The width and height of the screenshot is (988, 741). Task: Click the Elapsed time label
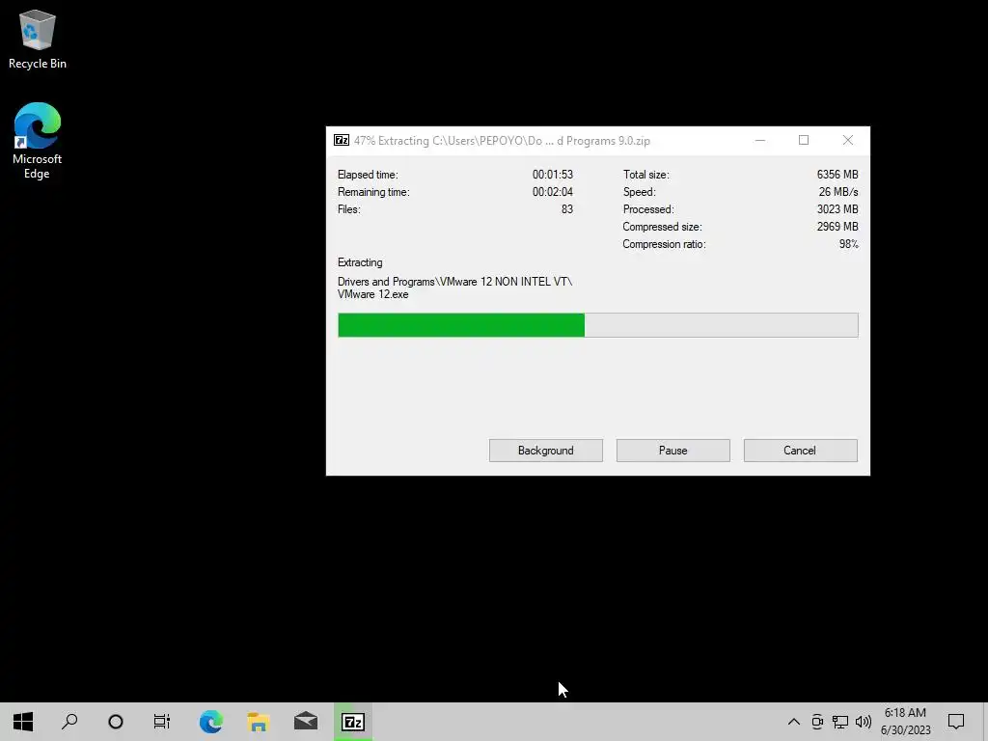(x=368, y=175)
